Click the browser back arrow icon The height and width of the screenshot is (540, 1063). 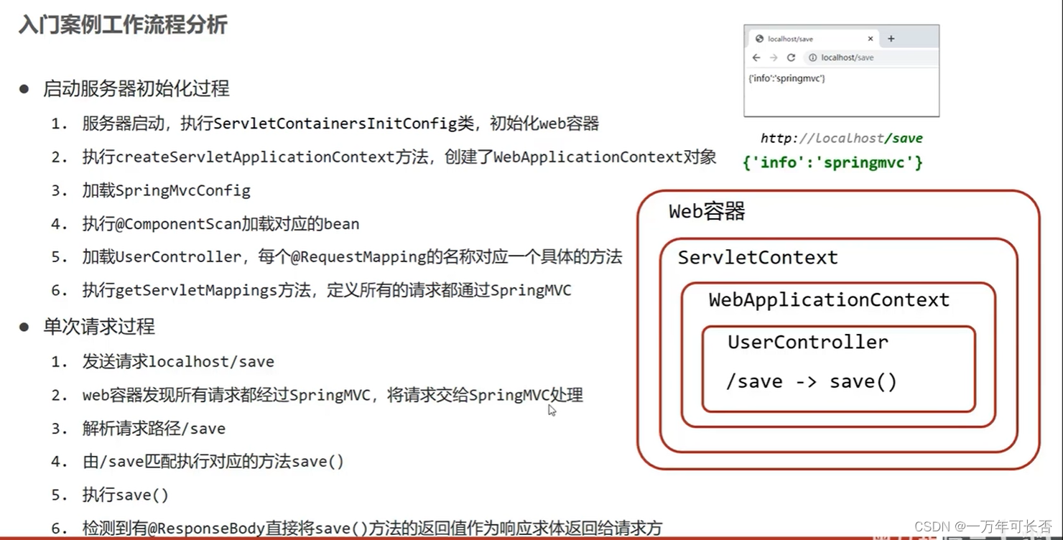tap(756, 57)
